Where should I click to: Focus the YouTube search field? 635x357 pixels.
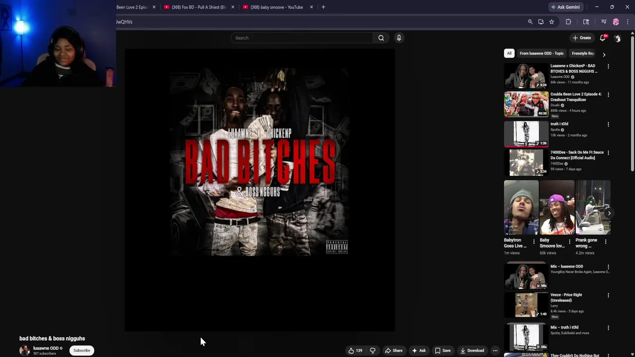coord(302,38)
